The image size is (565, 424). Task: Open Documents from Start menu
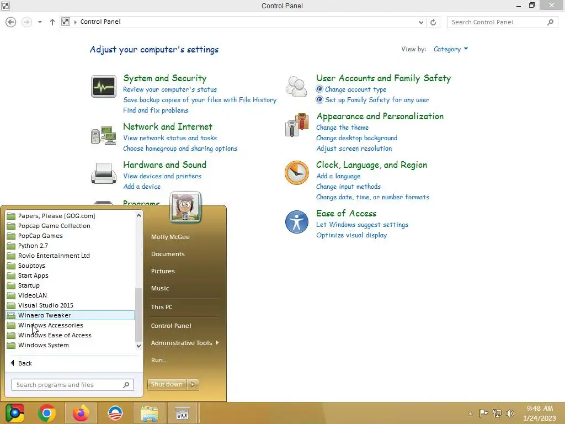[x=168, y=254]
